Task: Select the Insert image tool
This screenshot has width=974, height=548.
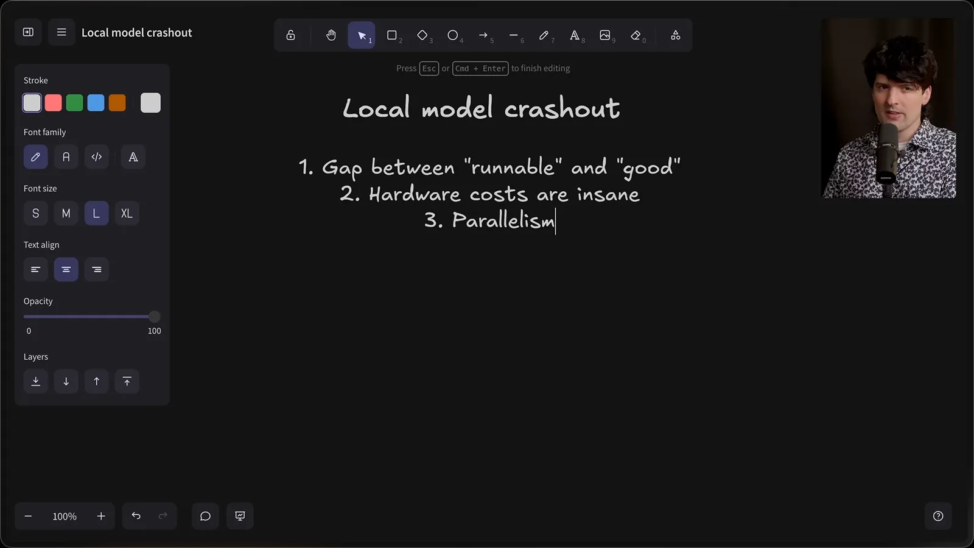Action: click(x=605, y=35)
